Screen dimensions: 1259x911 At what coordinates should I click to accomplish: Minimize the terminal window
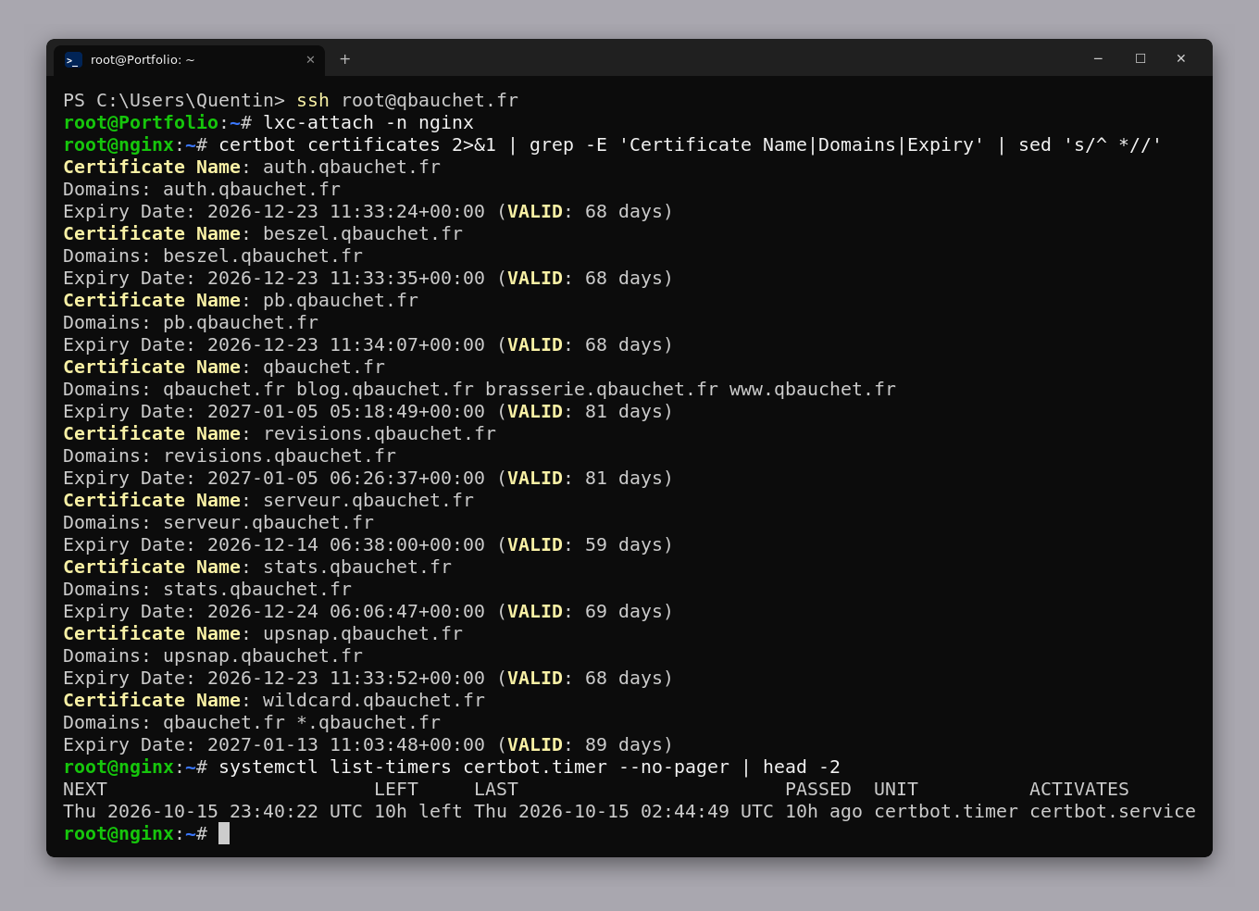coord(1098,58)
